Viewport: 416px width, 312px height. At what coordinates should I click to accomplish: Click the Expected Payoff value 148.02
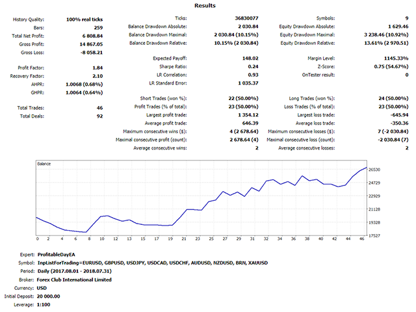click(x=250, y=58)
